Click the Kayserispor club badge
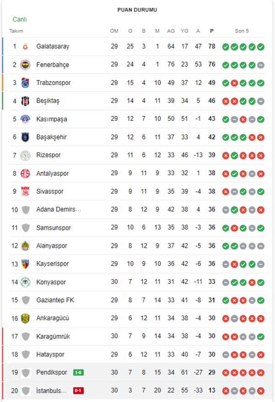This screenshot has width=275, height=402. [x=25, y=264]
